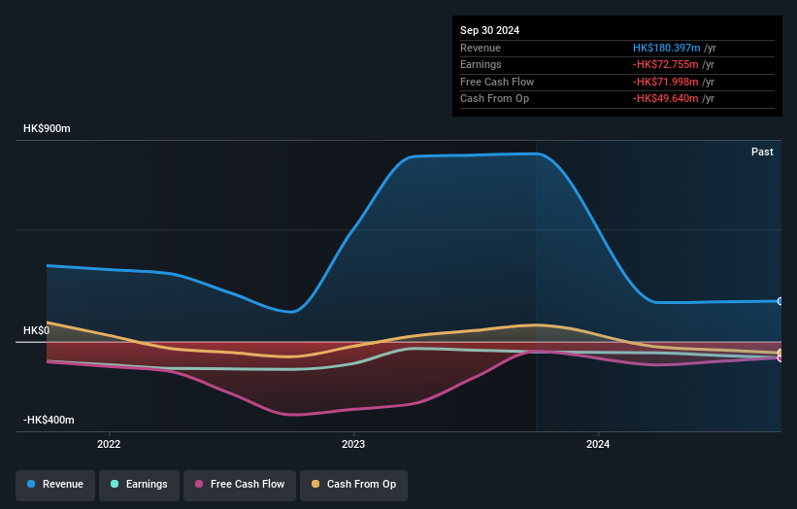
Task: Click the HK$900m y-axis label
Action: pos(47,128)
